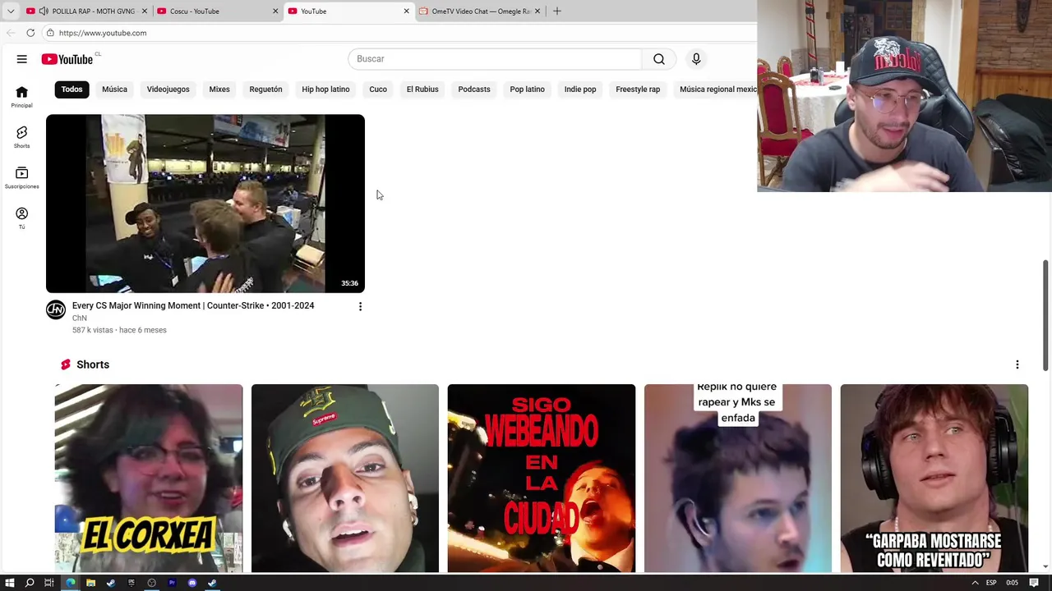Image resolution: width=1052 pixels, height=591 pixels.
Task: Select the Pop latino filter chip
Action: tap(527, 89)
